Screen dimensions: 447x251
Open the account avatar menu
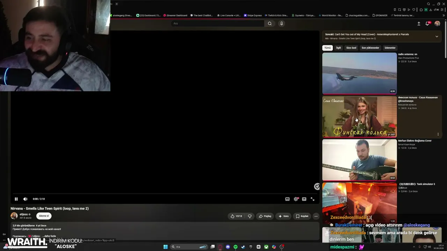pyautogui.click(x=437, y=24)
